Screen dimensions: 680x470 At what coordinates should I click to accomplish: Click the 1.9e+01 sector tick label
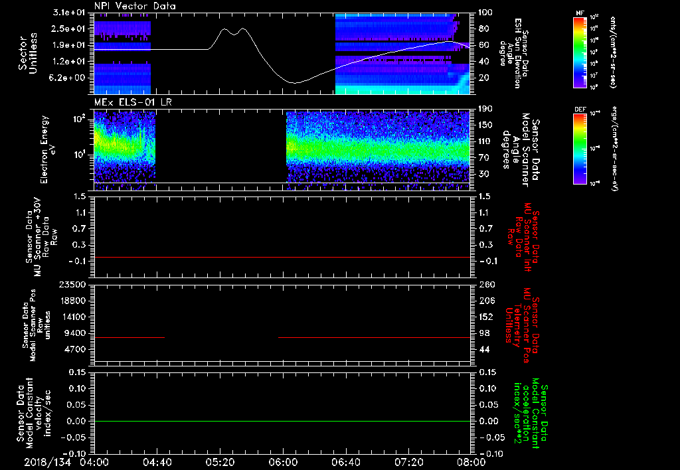pyautogui.click(x=69, y=45)
